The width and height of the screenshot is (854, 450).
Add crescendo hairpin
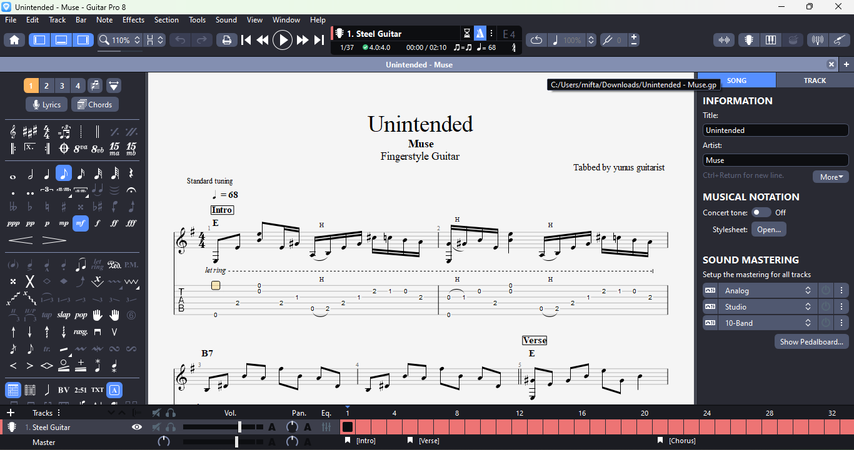21,240
